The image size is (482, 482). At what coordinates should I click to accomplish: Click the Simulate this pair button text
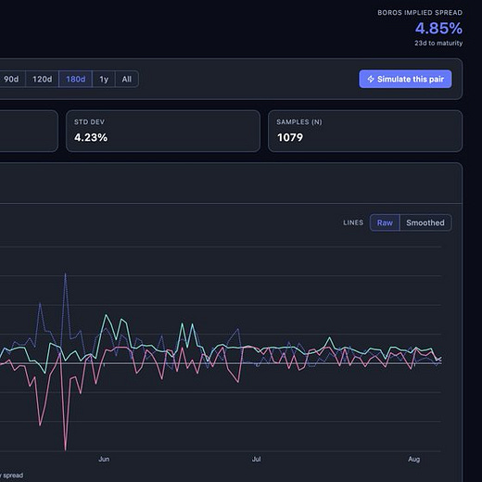pyautogui.click(x=411, y=79)
